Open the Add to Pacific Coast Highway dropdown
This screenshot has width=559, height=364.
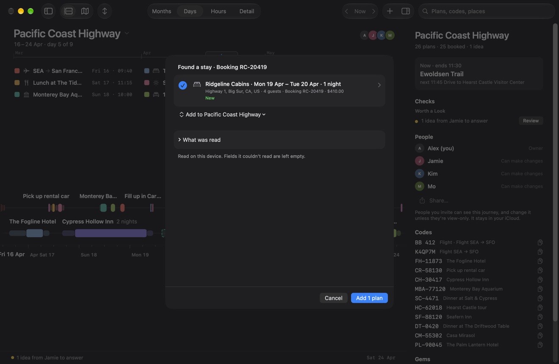[x=222, y=114]
